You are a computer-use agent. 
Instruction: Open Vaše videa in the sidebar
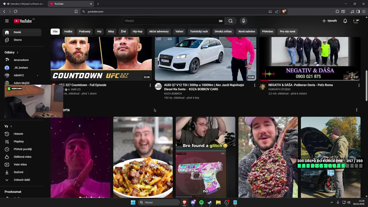22,164
